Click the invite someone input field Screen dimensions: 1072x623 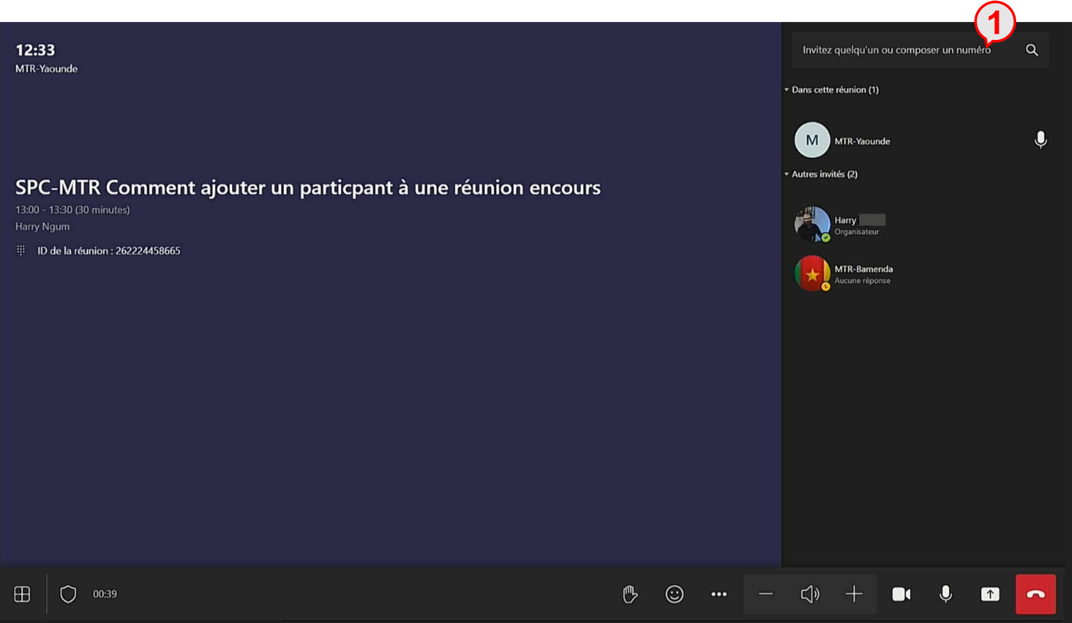[x=896, y=50]
